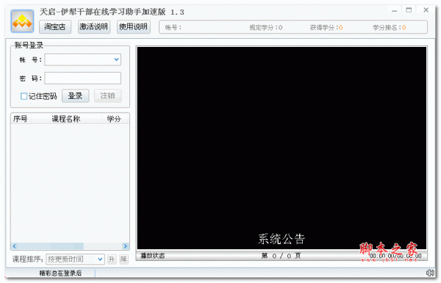Open the 淘宝店 button
The height and width of the screenshot is (283, 441).
tap(55, 27)
